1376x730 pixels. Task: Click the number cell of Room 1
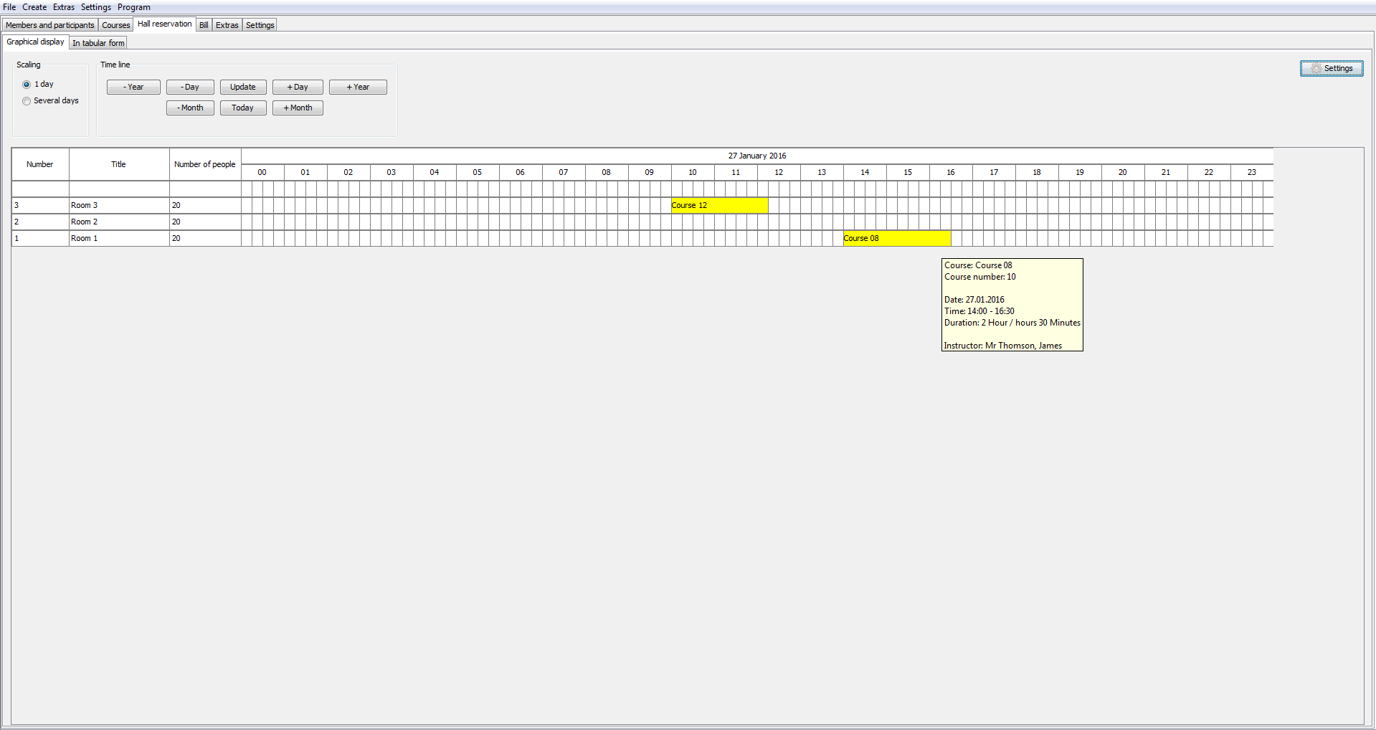point(40,239)
